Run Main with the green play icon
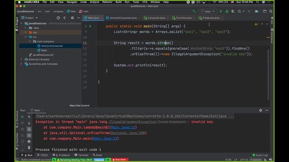Screen dimensions: 289x162 coord(221,11)
